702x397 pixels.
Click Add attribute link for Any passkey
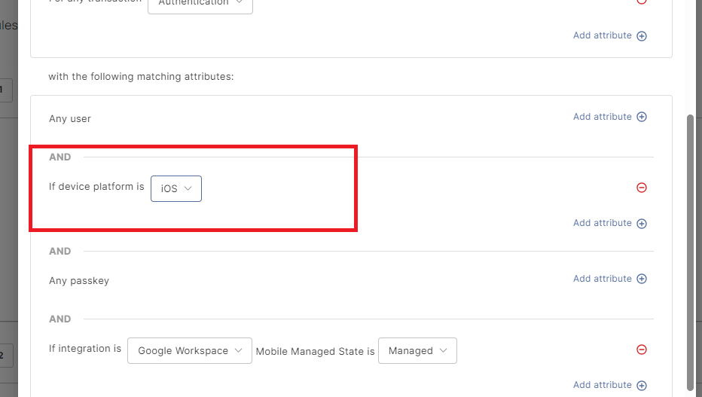tap(602, 279)
